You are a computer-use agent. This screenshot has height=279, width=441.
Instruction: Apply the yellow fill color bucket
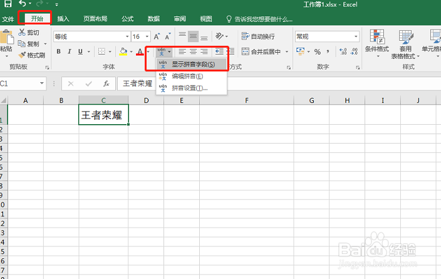(123, 51)
